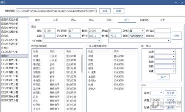Click the 记名弟子 field showing 57

pyautogui.click(x=74, y=36)
